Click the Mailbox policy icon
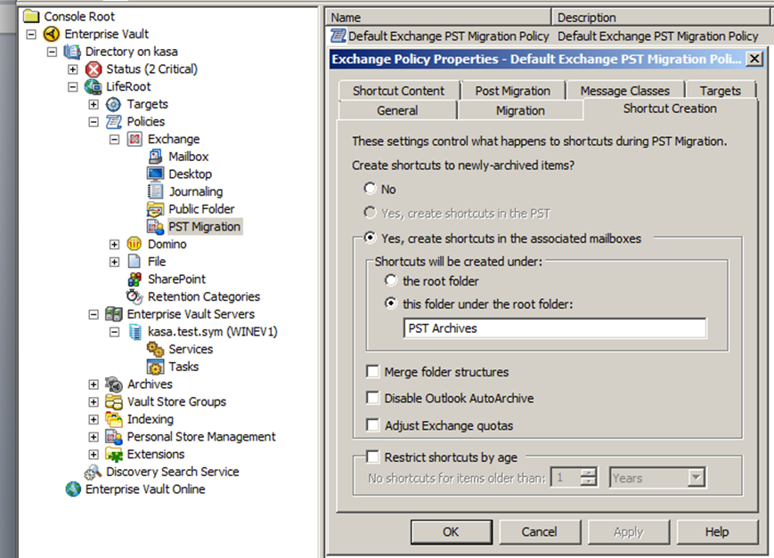This screenshot has width=774, height=558. tap(155, 157)
